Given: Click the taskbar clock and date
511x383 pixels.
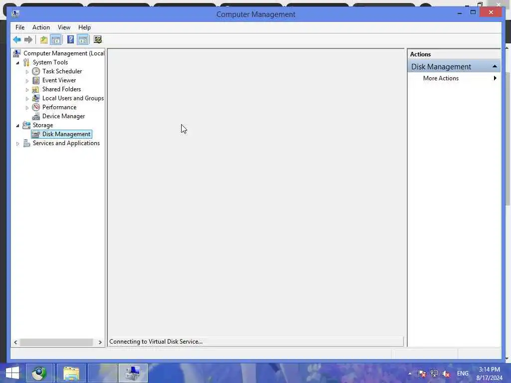Looking at the screenshot, I should (489, 374).
